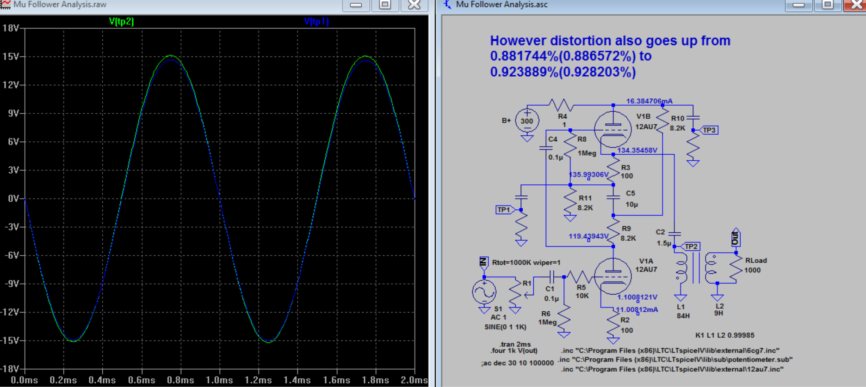The image size is (866, 387).
Task: Click the .inc line for 6cg7.inc
Action: [670, 351]
